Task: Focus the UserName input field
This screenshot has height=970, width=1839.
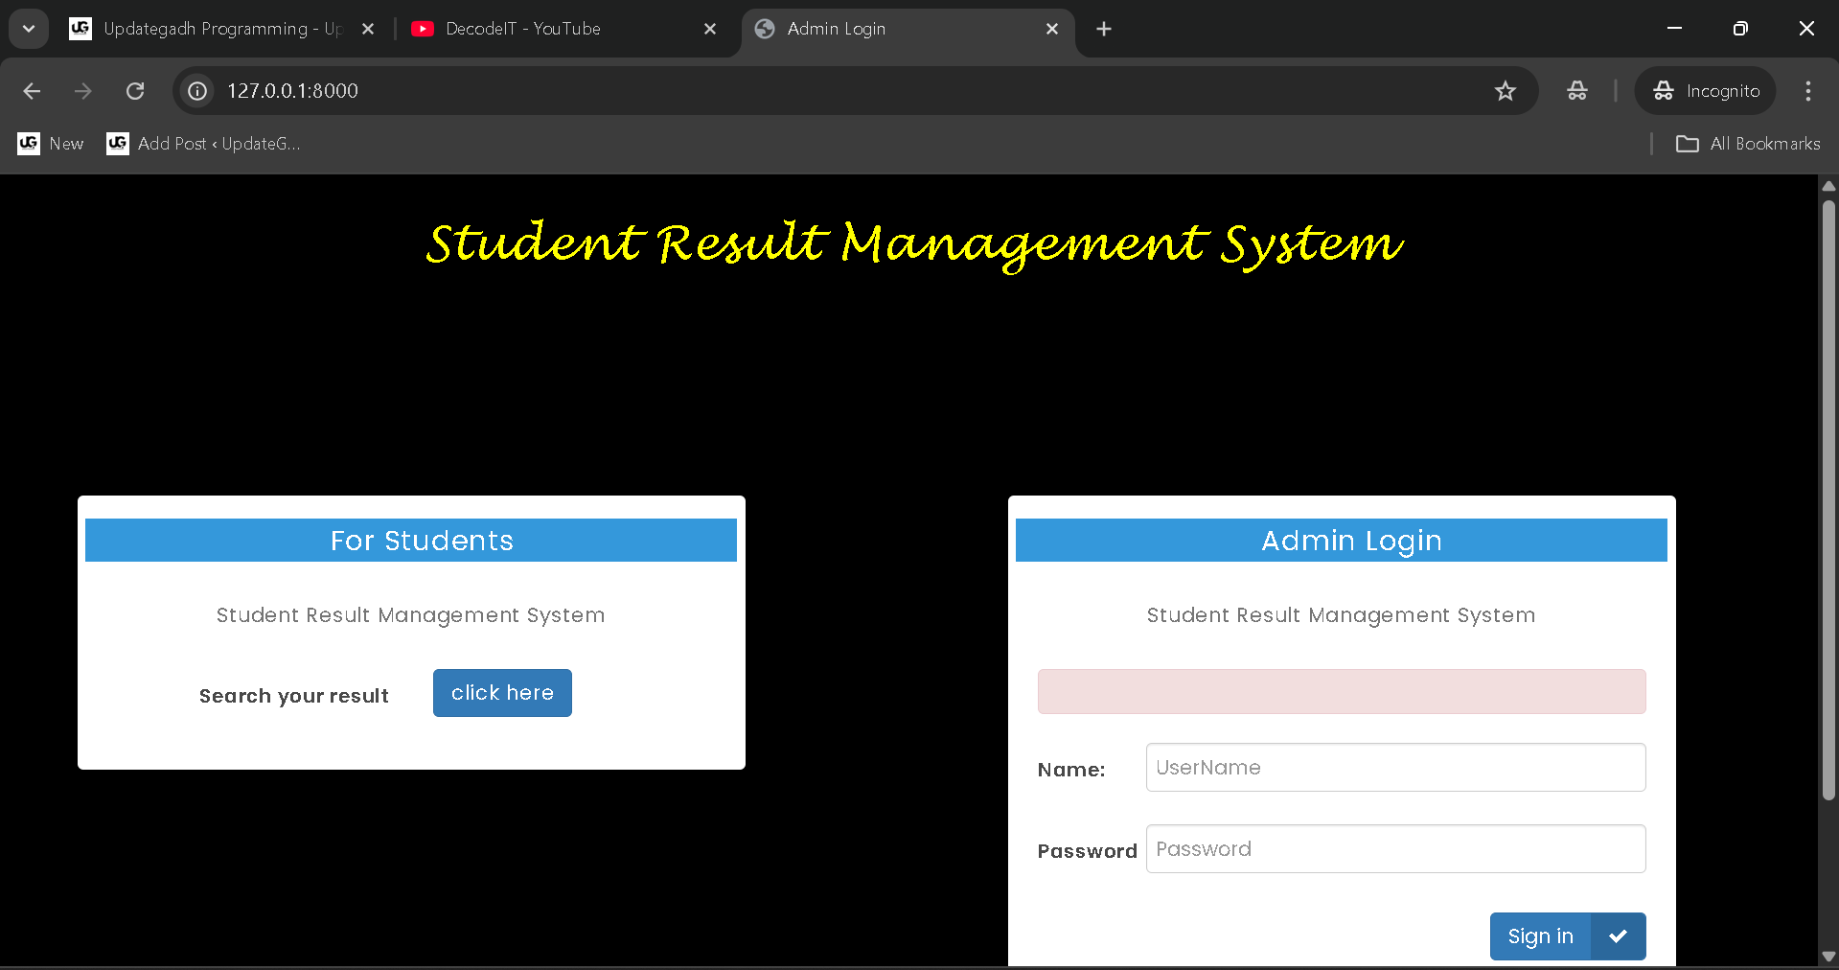Action: pos(1395,768)
